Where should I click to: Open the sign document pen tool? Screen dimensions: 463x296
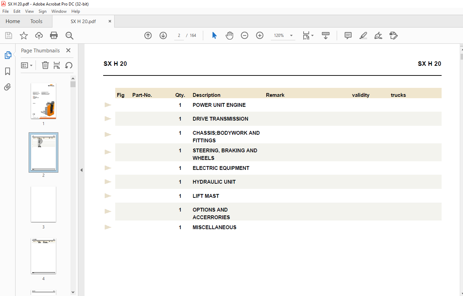(378, 35)
